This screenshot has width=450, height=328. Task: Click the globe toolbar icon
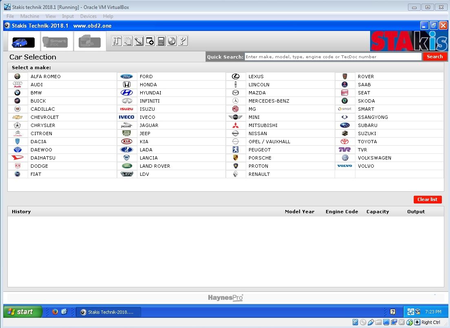[x=172, y=41]
